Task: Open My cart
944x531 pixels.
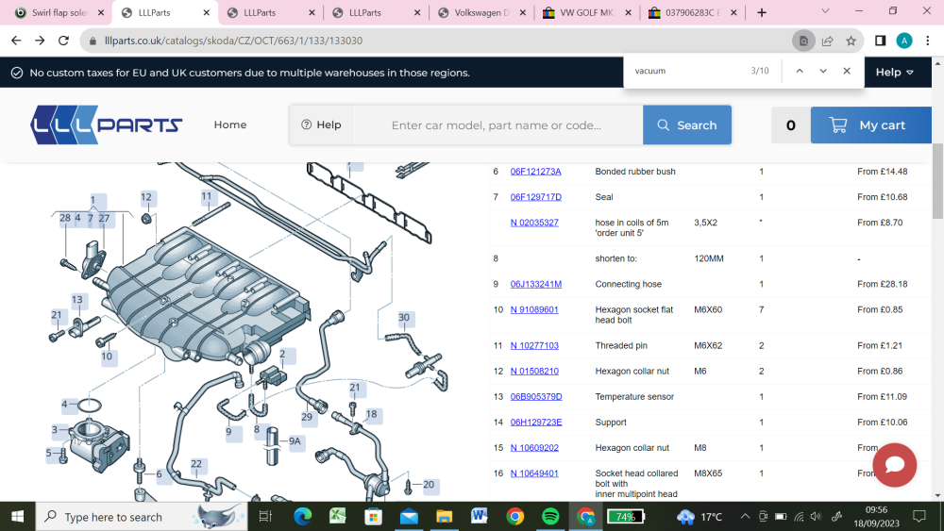Action: click(870, 125)
